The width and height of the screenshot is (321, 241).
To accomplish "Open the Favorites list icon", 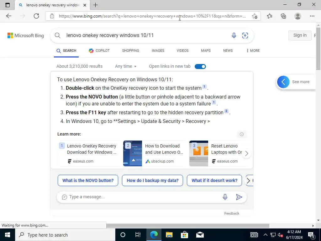I will point(270,16).
